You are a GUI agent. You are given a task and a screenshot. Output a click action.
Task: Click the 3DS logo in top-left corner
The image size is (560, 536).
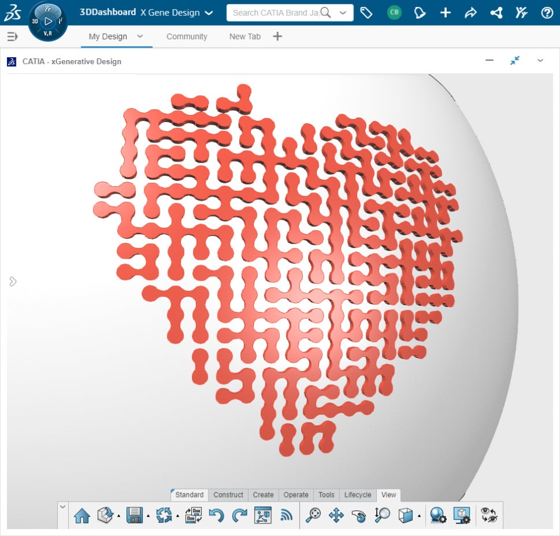point(12,13)
